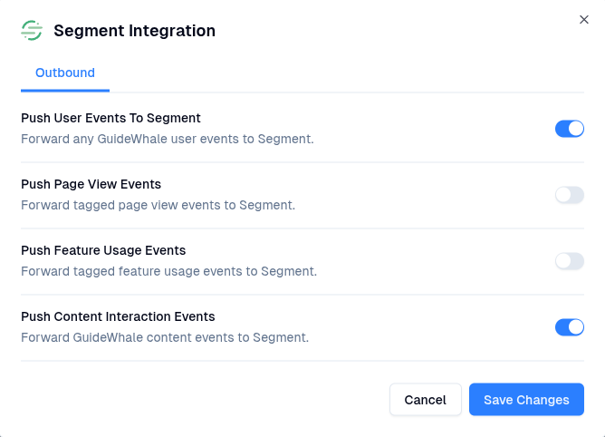Click 'Forward tagged feature usage events' description
The height and width of the screenshot is (437, 605).
coord(168,271)
